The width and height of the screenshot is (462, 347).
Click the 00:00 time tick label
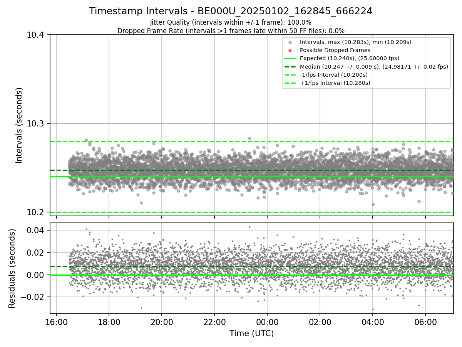point(267,322)
